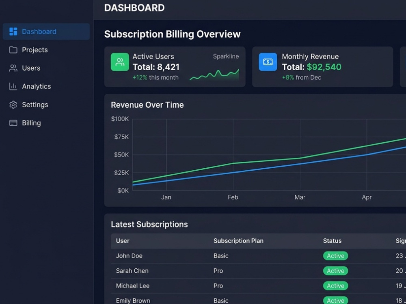Viewport: 406px width, 304px height.
Task: Sort by the Subscription Plan column header
Action: tap(238, 241)
